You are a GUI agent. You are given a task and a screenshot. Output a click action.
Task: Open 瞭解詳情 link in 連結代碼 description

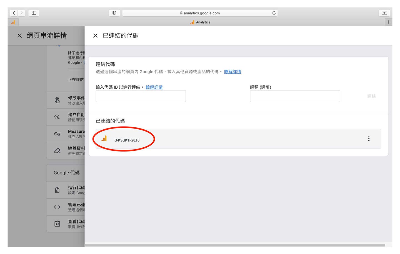232,72
